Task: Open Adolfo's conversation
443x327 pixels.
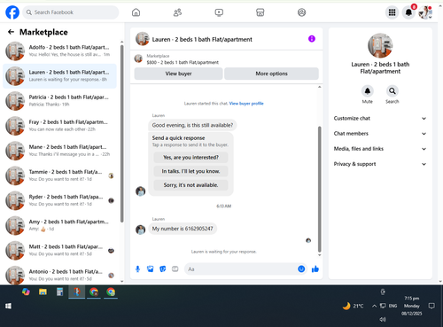Action: tap(59, 51)
